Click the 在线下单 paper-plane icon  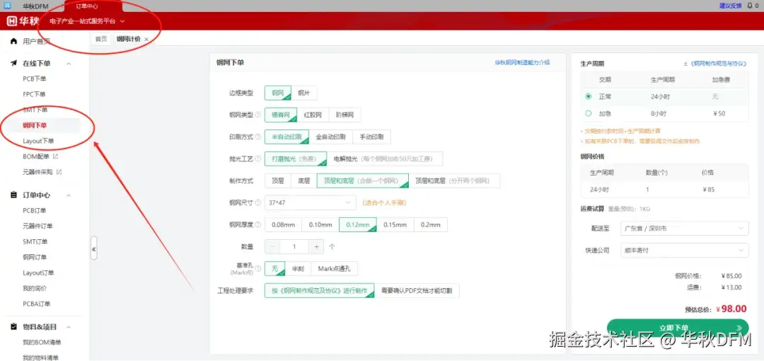(x=13, y=64)
